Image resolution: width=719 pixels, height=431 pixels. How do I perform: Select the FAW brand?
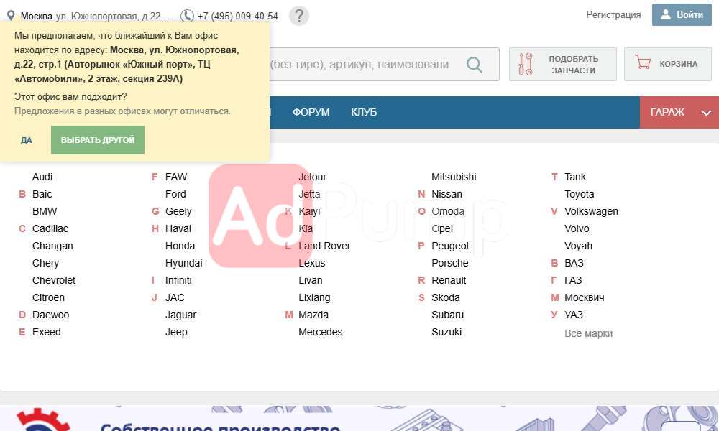click(176, 177)
